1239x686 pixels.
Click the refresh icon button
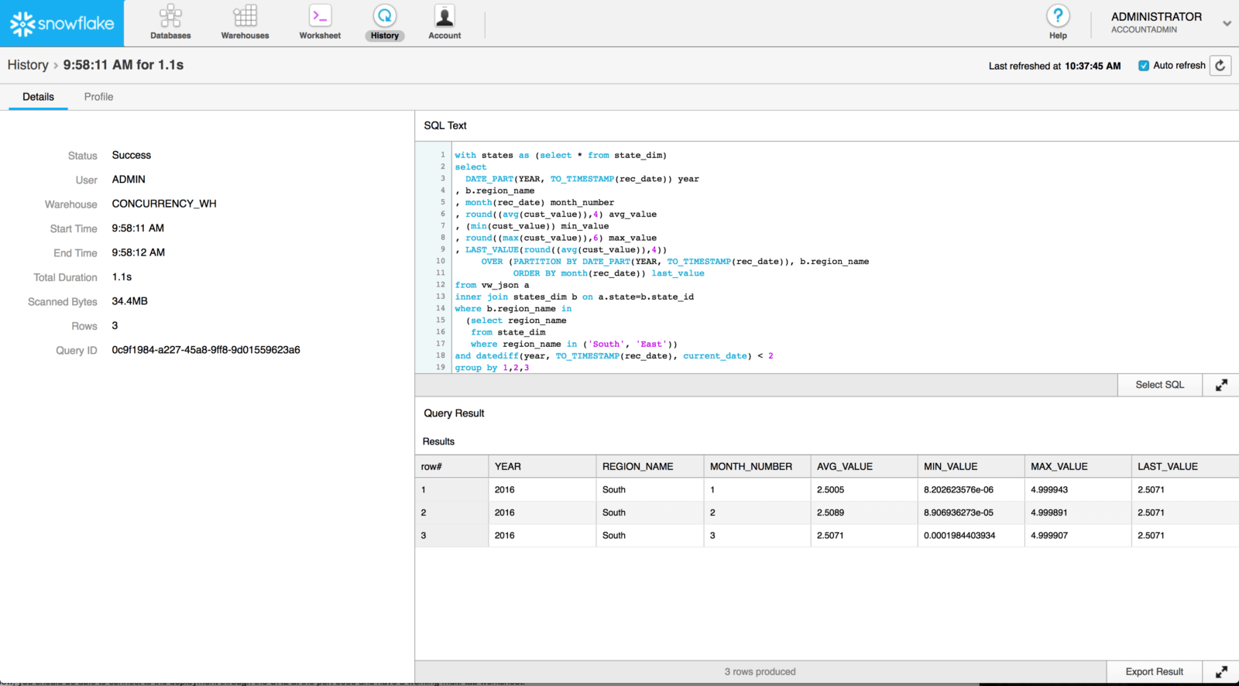pos(1220,66)
